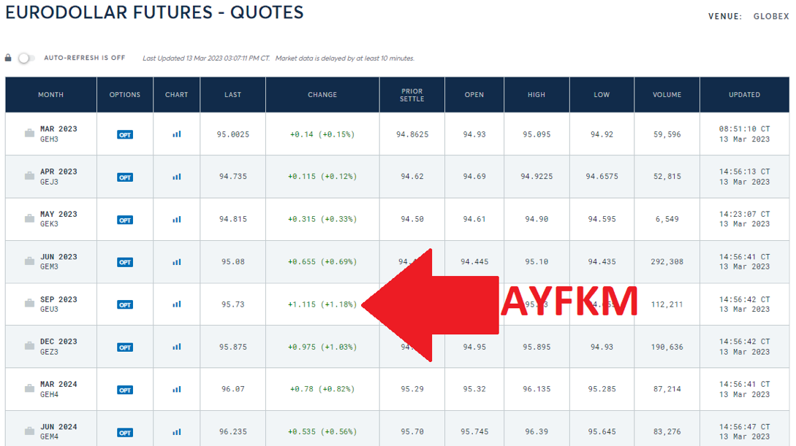
Task: Open OPT options for MAR 2023
Action: point(125,134)
